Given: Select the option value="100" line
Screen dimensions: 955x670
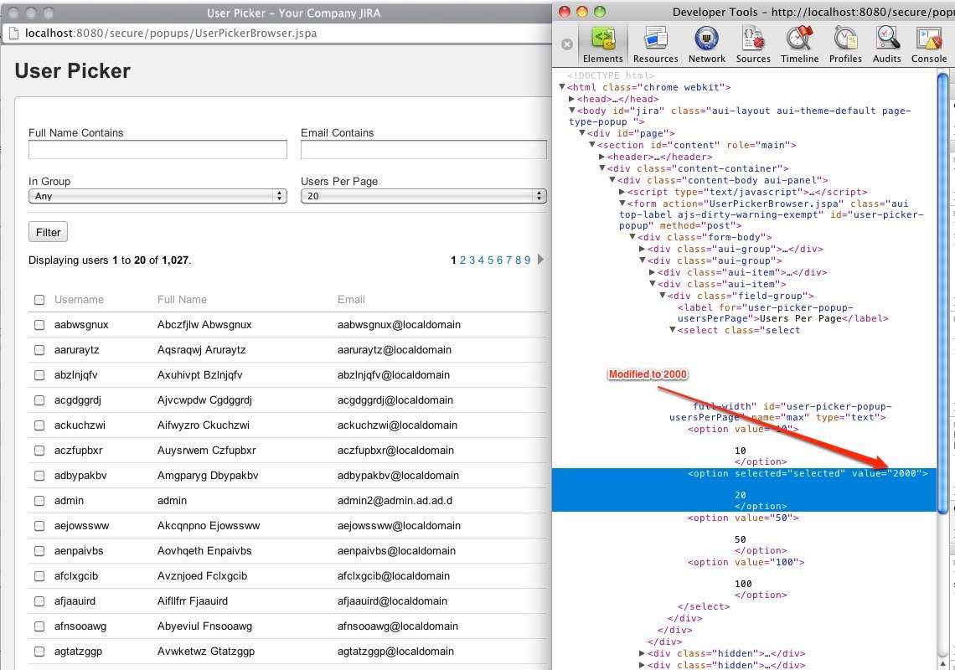Looking at the screenshot, I should (x=746, y=562).
